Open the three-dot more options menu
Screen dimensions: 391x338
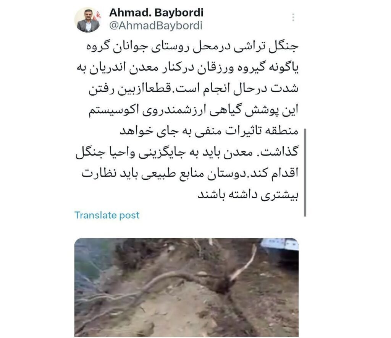293,17
